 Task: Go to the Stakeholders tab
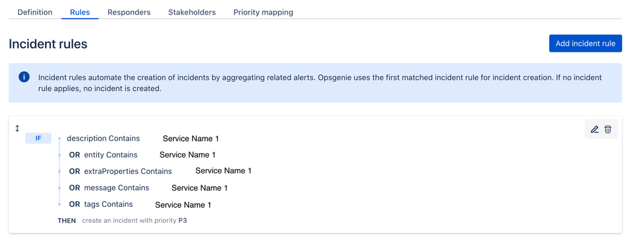[192, 12]
